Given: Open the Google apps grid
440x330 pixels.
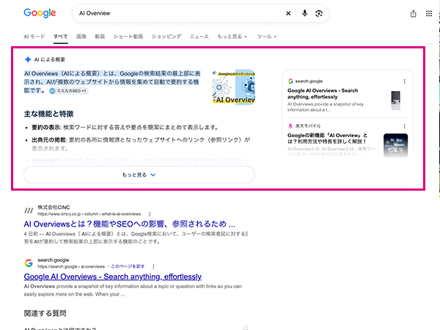Looking at the screenshot, I should [x=429, y=13].
